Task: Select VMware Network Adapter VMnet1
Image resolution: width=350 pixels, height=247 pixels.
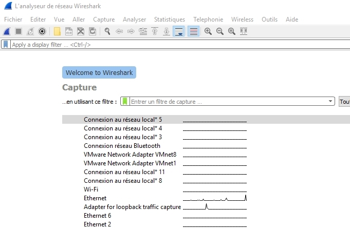Action: (x=130, y=163)
